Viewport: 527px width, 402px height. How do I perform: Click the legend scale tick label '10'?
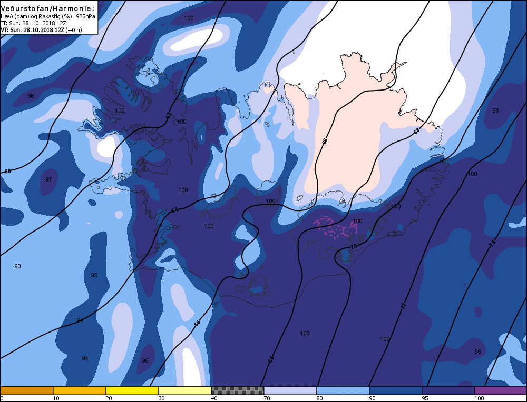tap(56, 398)
